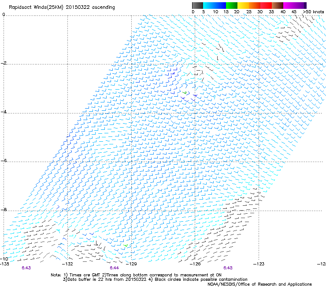Click the legend value '10'
326x287 pixels.
click(215, 12)
